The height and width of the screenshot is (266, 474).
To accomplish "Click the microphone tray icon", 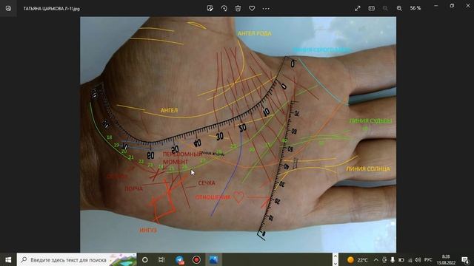I will [x=393, y=259].
